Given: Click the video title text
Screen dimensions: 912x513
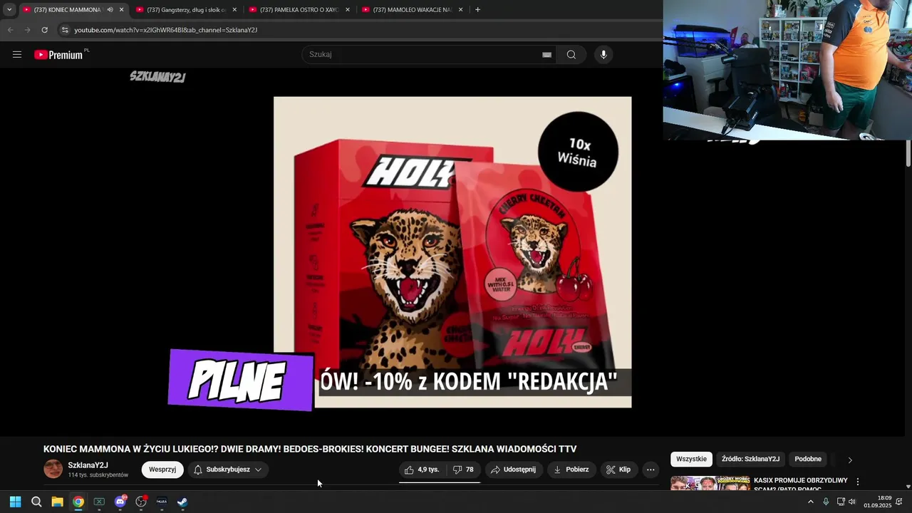Looking at the screenshot, I should pyautogui.click(x=310, y=449).
